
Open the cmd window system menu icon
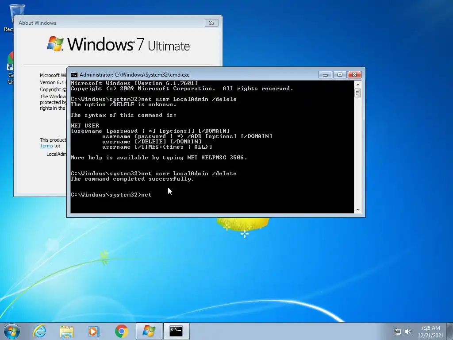click(x=74, y=75)
